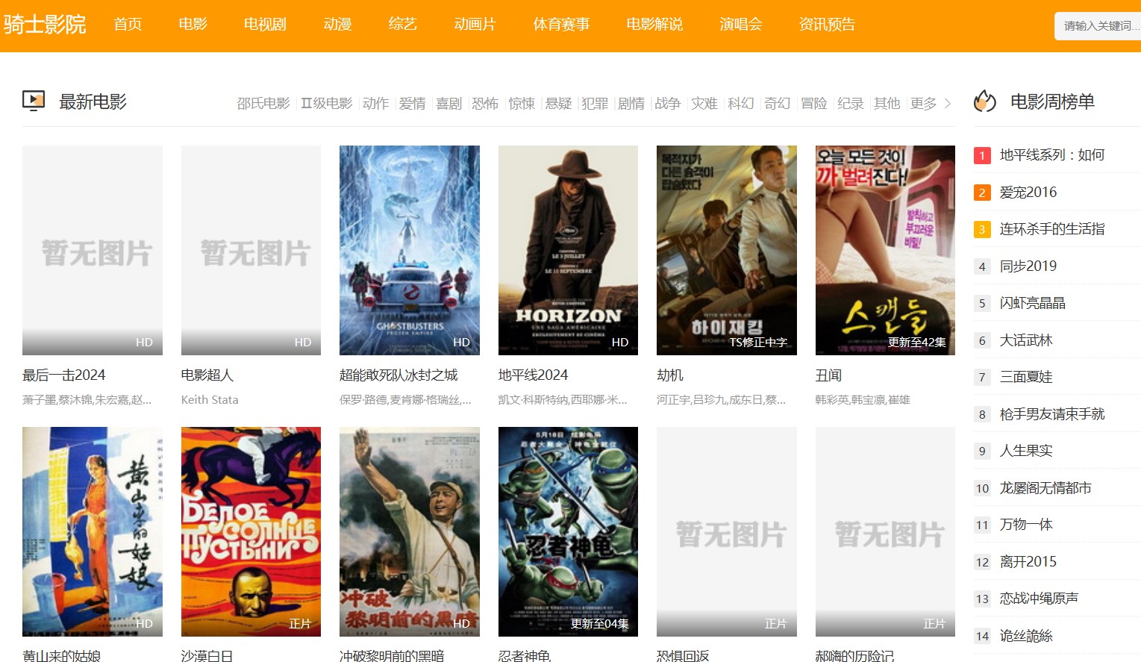
Task: Open the 恐惧回返 placeholder poster
Action: pyautogui.click(x=727, y=531)
